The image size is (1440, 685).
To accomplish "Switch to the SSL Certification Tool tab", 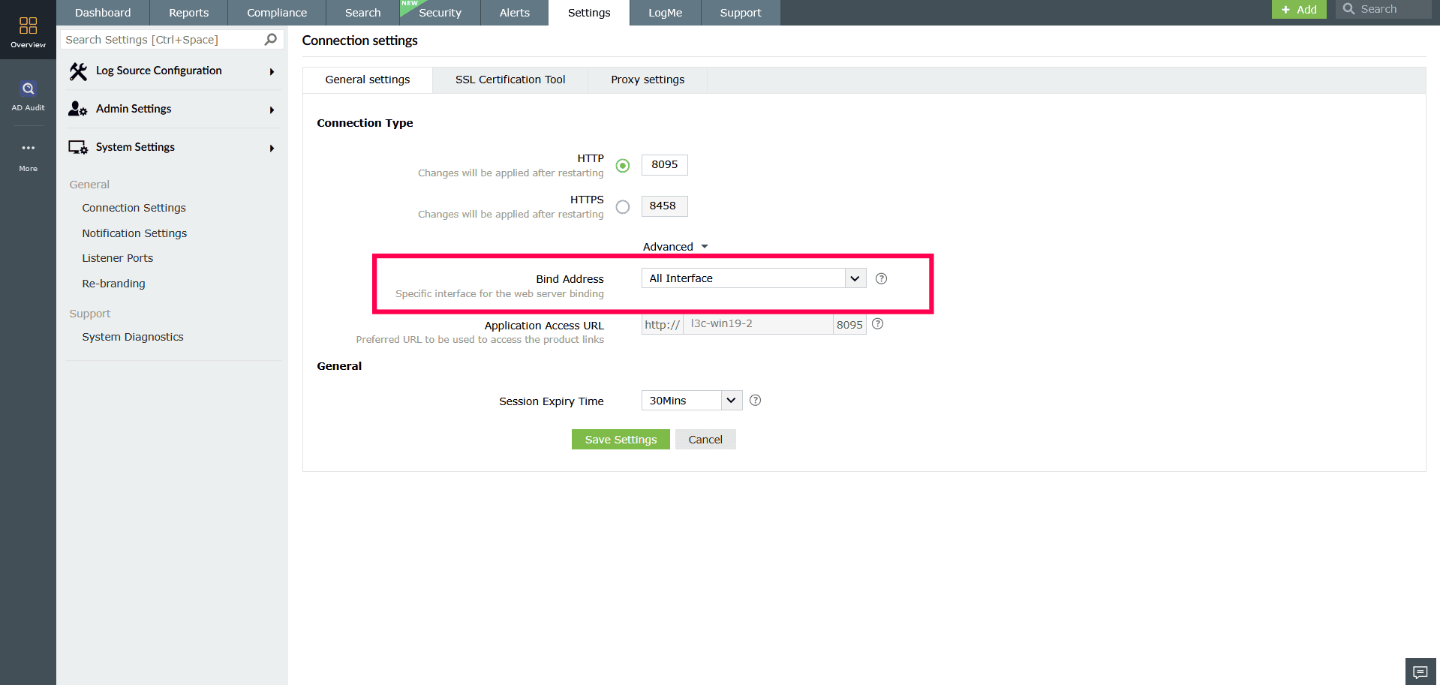I will click(x=510, y=80).
